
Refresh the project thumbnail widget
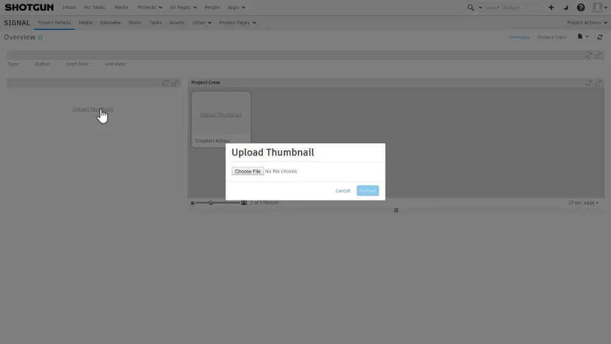pos(165,83)
